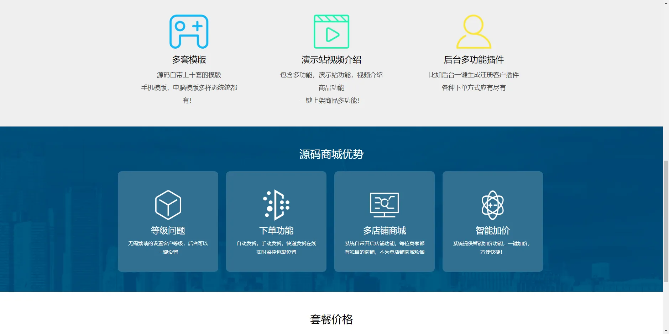Click the 套餐价格 heading
The height and width of the screenshot is (334, 669).
point(331,319)
